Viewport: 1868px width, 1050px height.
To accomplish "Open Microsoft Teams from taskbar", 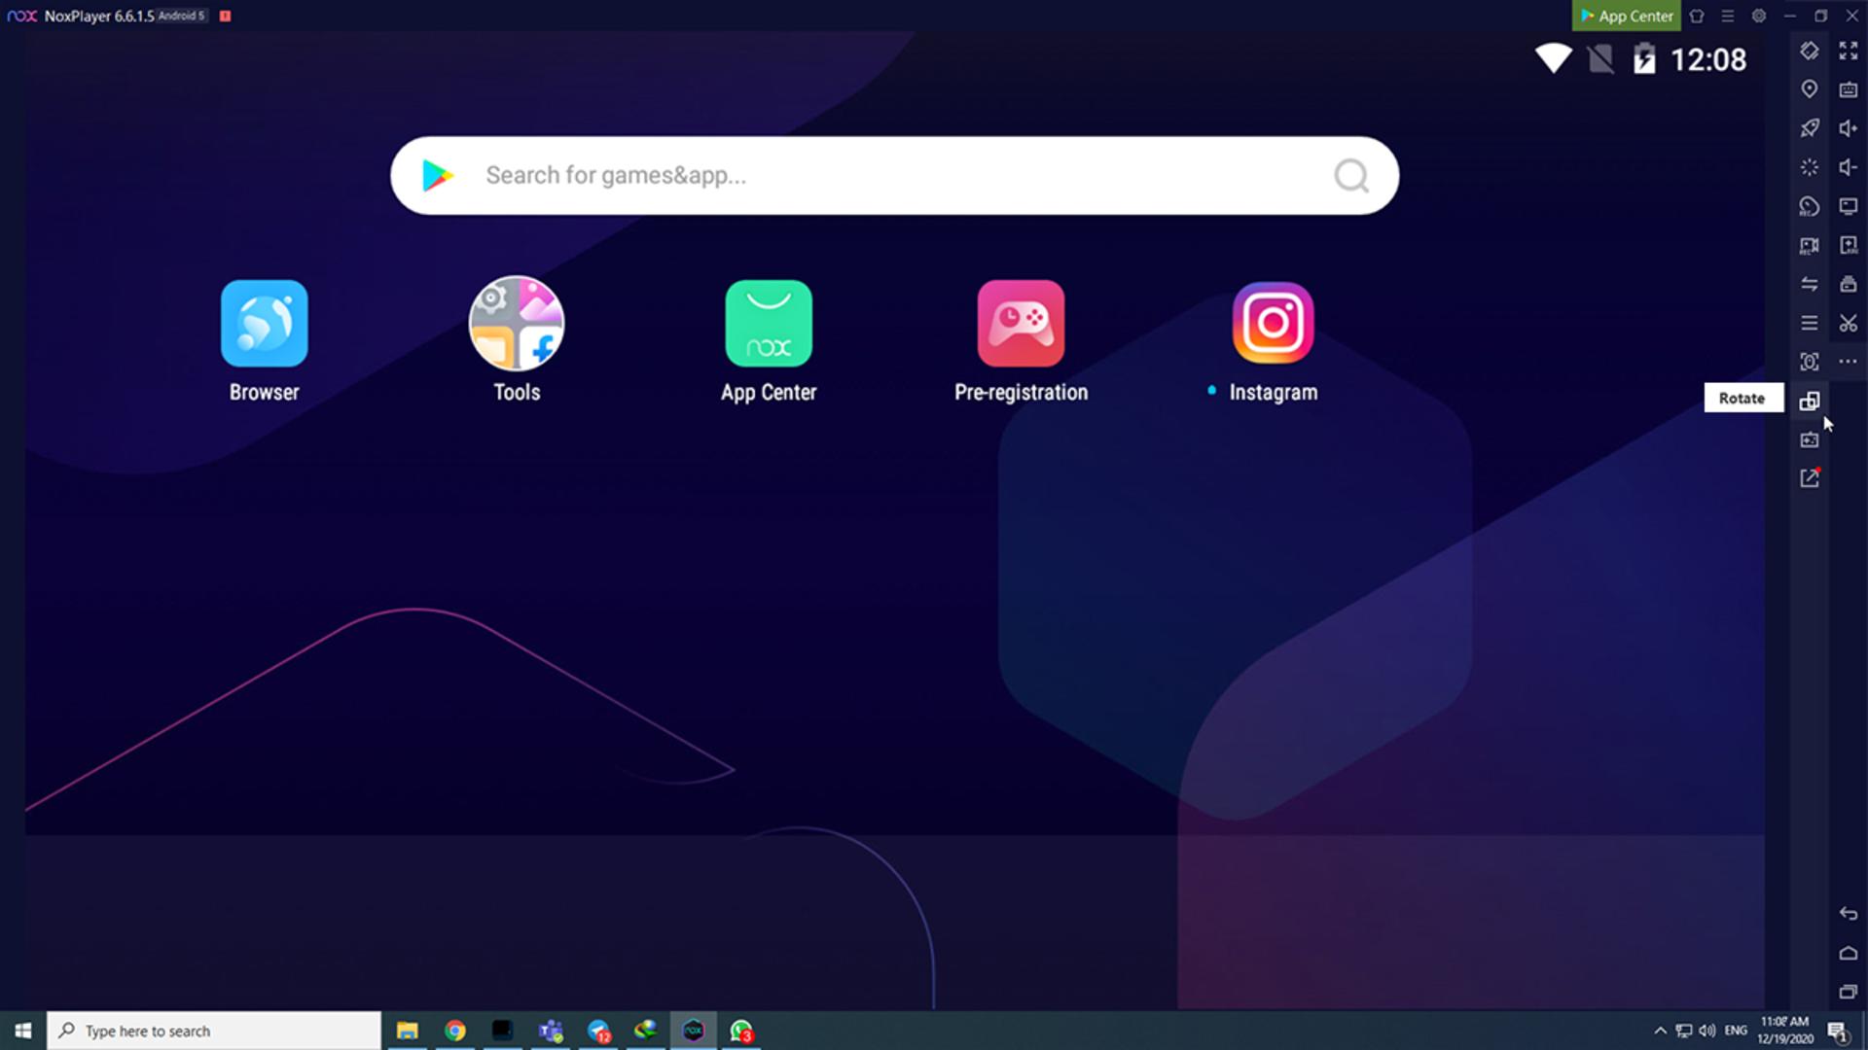I will (551, 1031).
